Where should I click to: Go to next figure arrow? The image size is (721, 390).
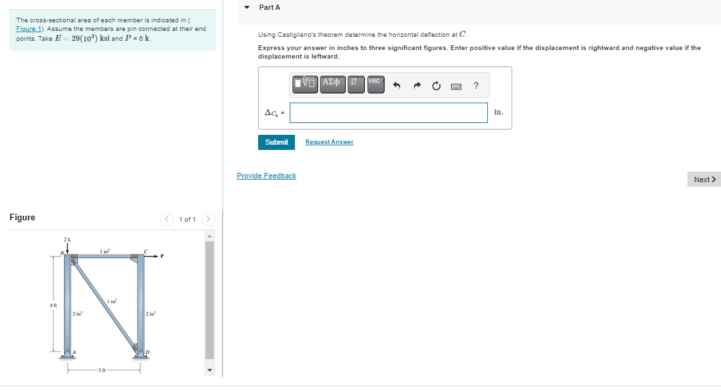pos(208,219)
